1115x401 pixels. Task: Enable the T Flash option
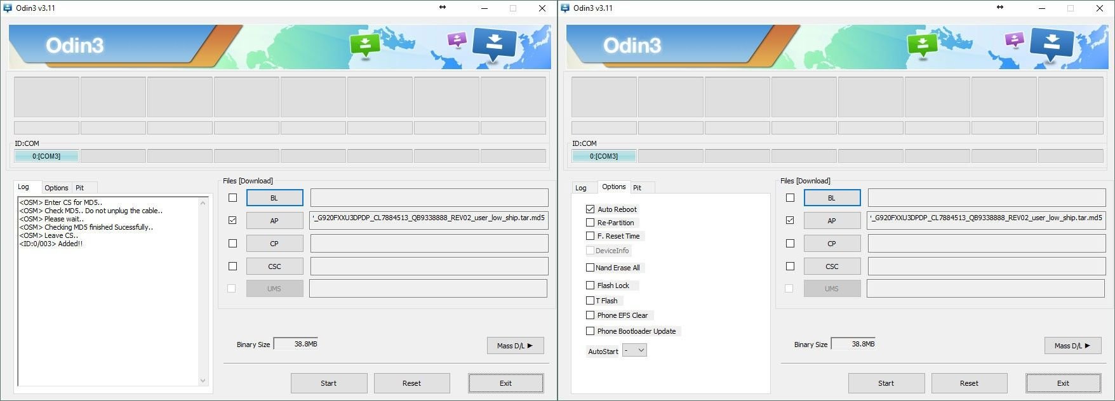591,301
